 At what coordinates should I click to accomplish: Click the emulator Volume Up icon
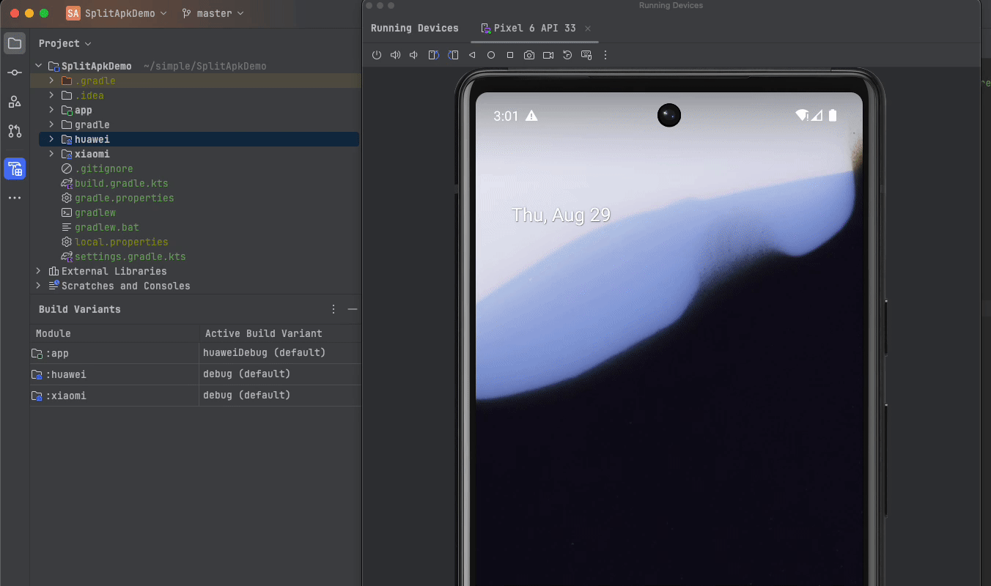[395, 55]
